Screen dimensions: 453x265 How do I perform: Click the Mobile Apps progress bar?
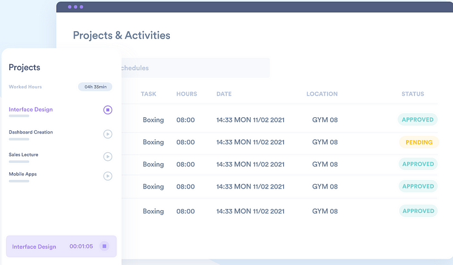pos(19,181)
